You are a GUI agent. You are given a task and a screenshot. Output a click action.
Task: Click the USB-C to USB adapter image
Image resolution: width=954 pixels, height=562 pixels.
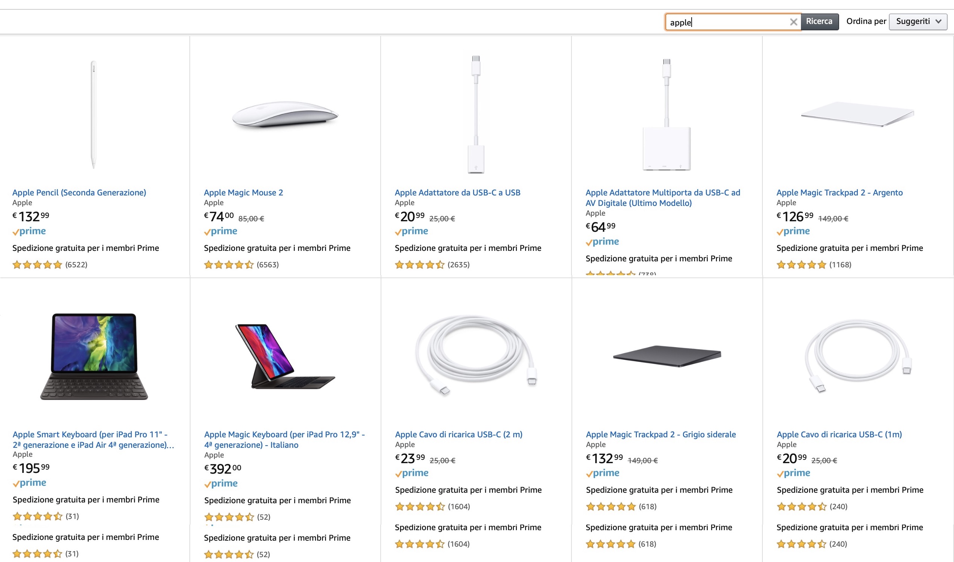click(476, 114)
